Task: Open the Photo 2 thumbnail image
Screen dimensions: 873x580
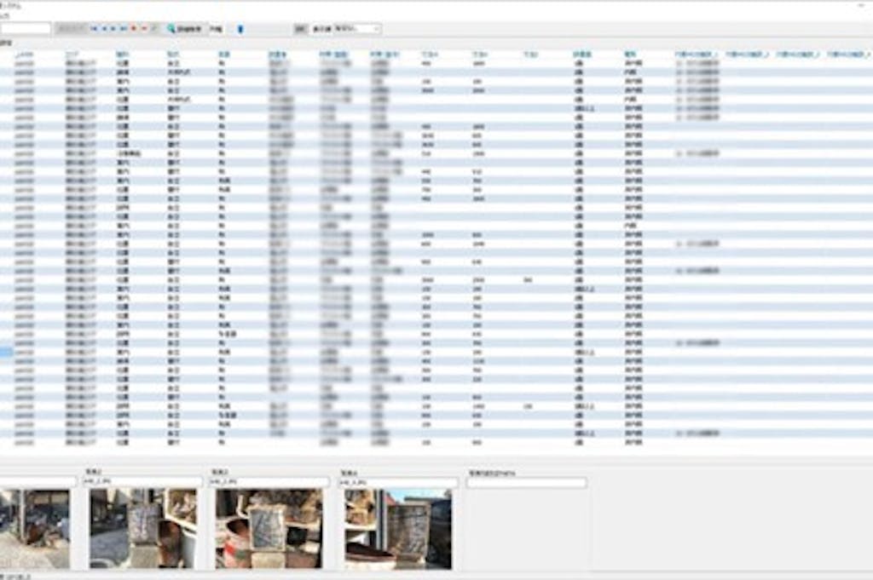Action: click(x=142, y=528)
